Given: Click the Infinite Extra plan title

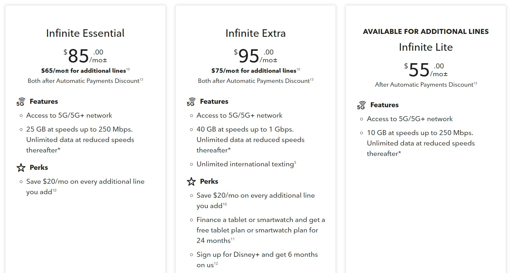Looking at the screenshot, I should click(x=256, y=33).
